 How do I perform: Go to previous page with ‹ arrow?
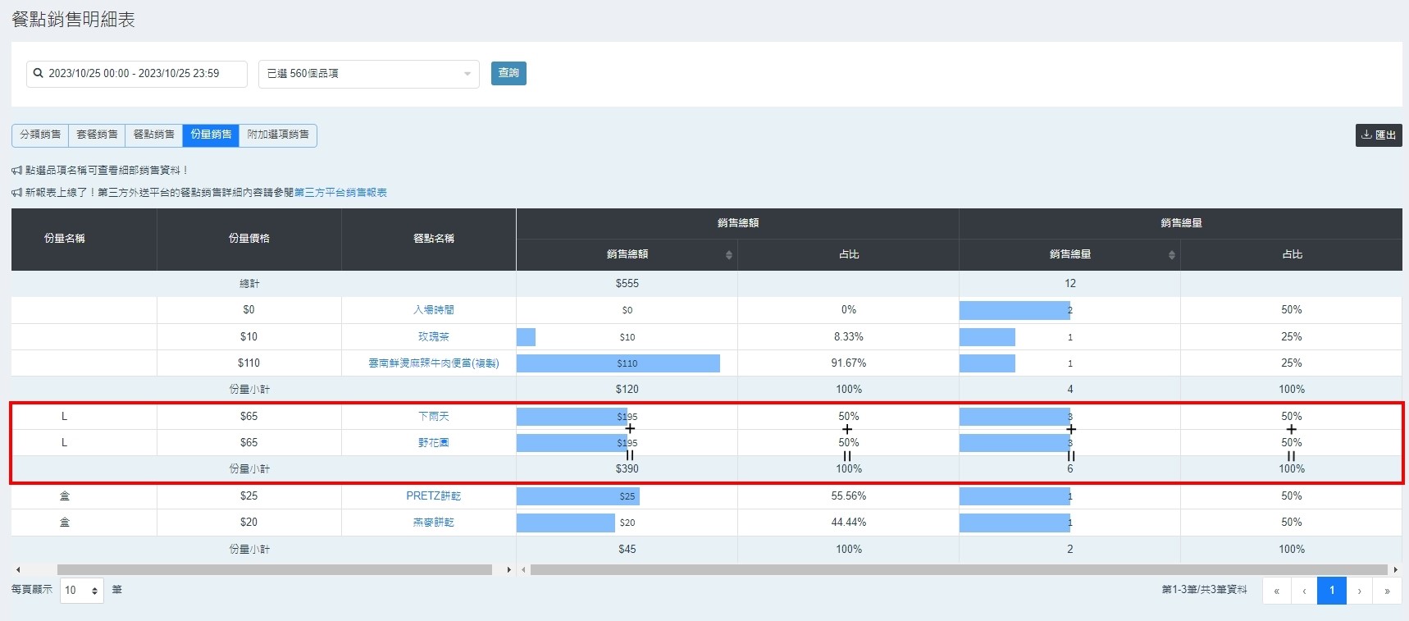1304,591
